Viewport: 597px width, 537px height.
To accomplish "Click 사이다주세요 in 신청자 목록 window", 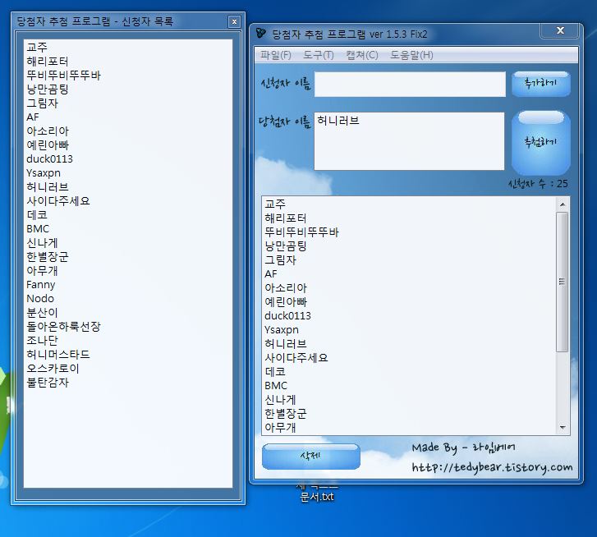I will pos(58,201).
